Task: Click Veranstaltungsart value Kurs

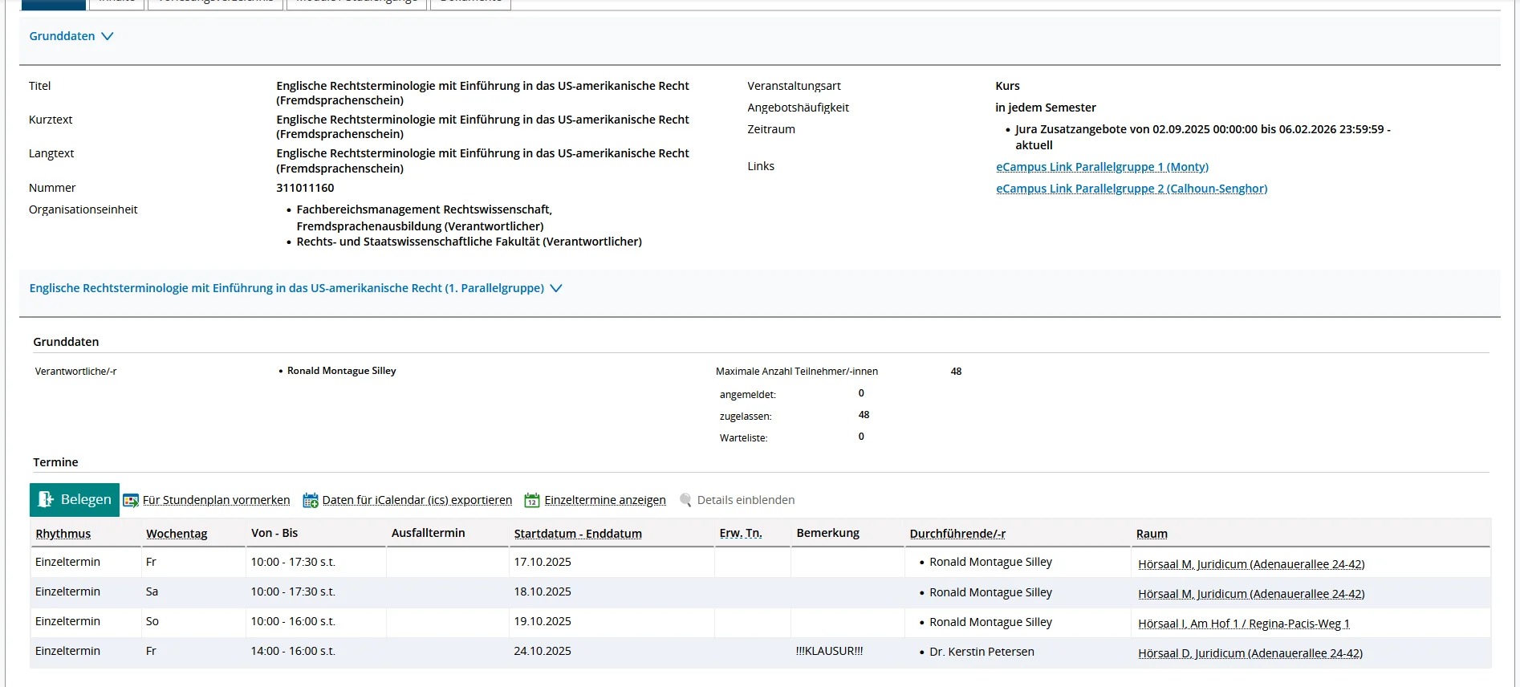Action: [x=1007, y=86]
